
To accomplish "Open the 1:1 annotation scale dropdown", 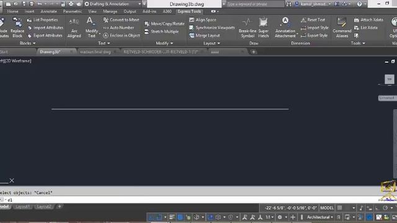I will coord(269,217).
